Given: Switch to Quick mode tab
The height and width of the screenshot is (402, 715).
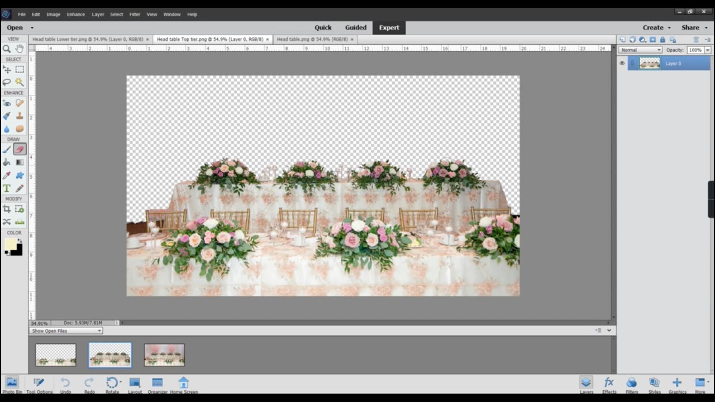Looking at the screenshot, I should (x=323, y=27).
